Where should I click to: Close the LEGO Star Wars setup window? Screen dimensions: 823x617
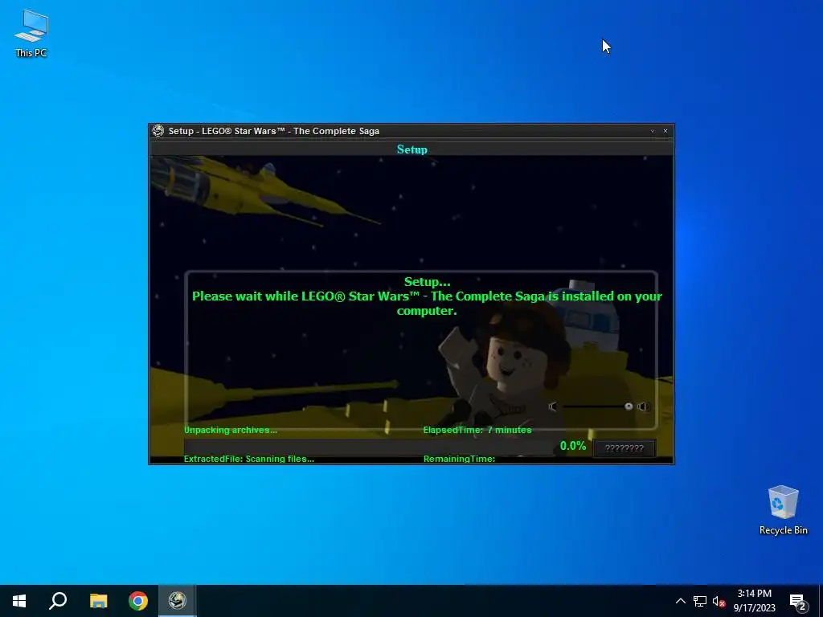(x=665, y=131)
